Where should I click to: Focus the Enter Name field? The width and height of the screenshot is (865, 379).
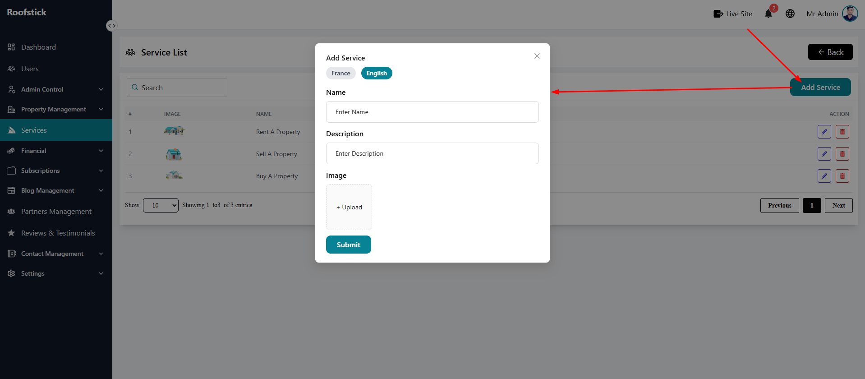point(432,112)
